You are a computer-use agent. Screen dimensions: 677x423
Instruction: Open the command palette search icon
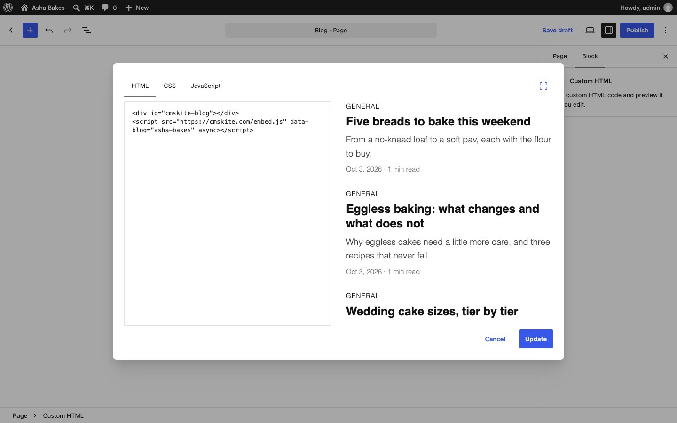(76, 8)
